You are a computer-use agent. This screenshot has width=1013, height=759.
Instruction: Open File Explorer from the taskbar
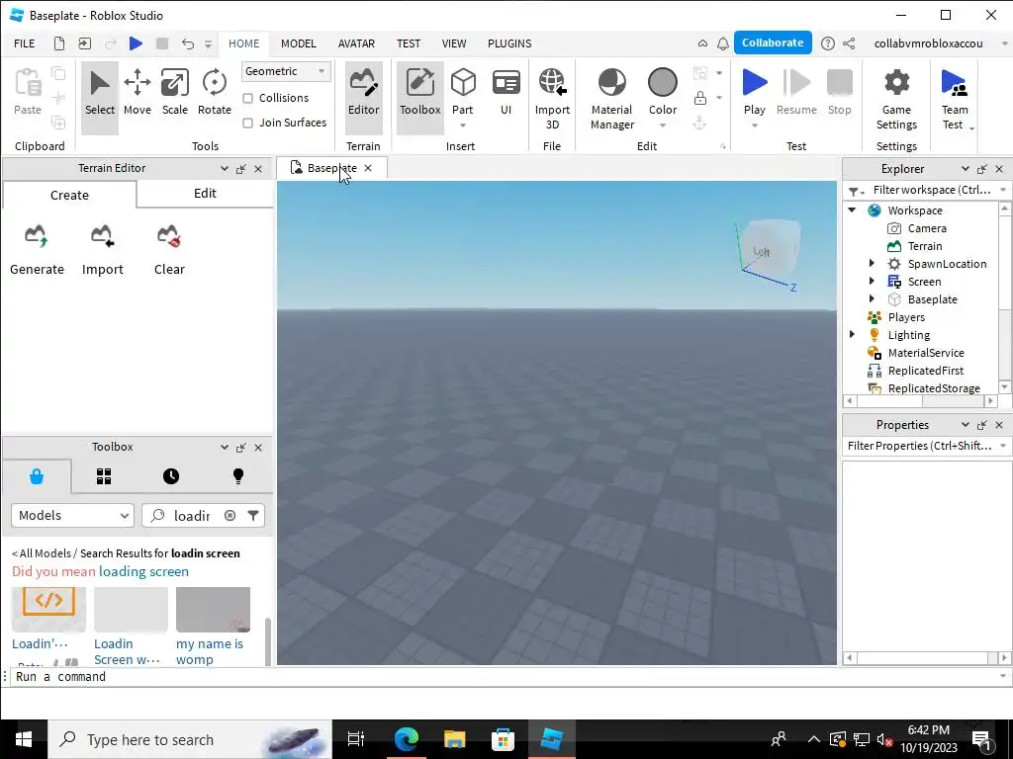(454, 739)
